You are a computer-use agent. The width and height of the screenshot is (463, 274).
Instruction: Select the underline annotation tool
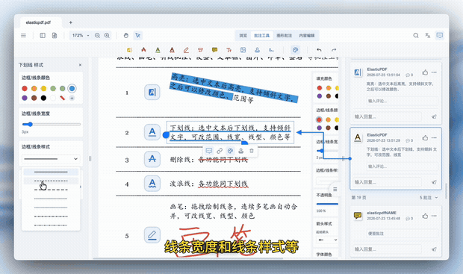(158, 50)
